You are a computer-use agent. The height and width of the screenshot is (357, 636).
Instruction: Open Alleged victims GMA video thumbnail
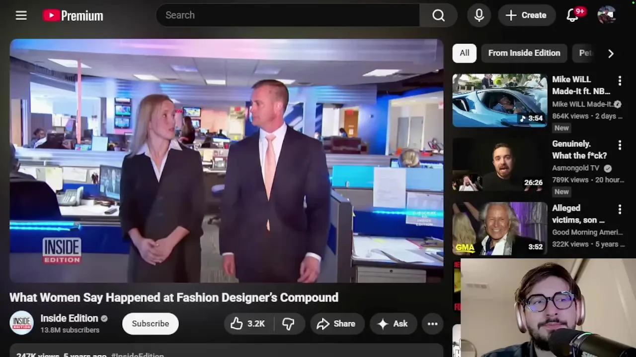pos(499,229)
